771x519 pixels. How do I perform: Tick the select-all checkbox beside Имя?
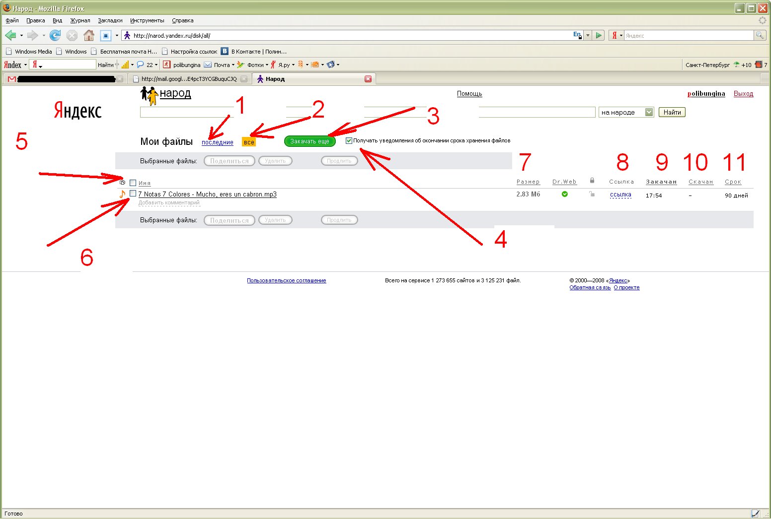point(133,183)
